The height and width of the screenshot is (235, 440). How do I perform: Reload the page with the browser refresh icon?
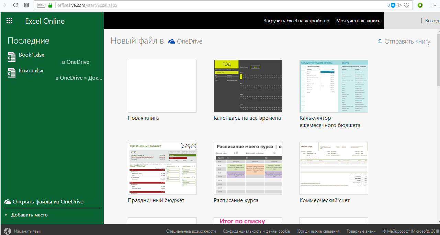pos(15,5)
